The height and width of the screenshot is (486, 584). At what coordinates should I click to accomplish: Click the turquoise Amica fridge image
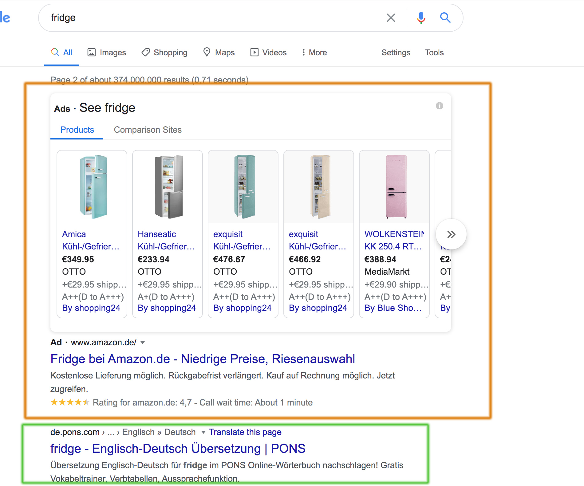(x=93, y=187)
